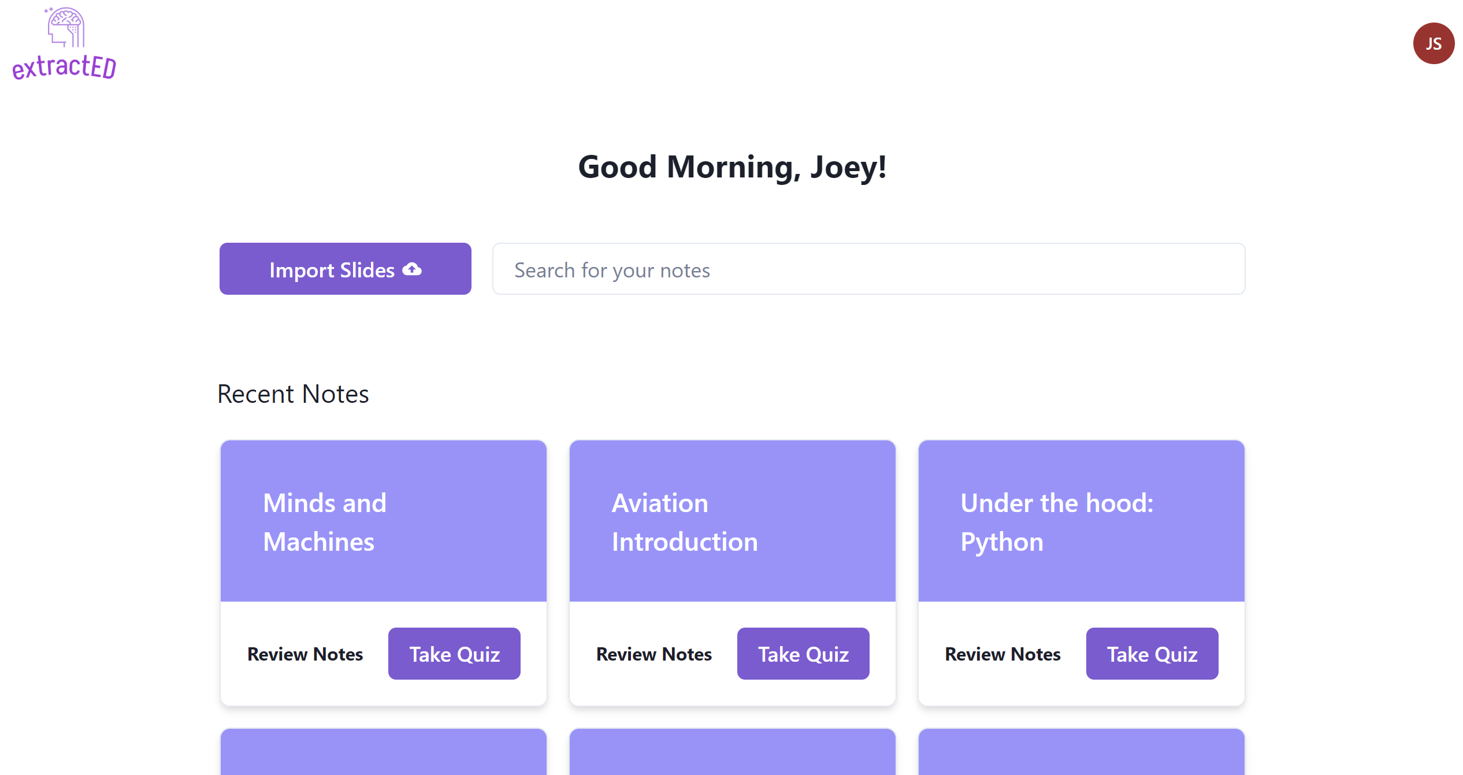The image size is (1463, 775).
Task: Click the cloud upload icon in Import Slides
Action: point(412,269)
